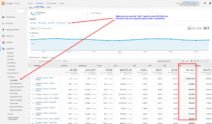Open Bid Adjustments under AdWords
The width and height of the screenshot is (212, 124).
point(15,84)
